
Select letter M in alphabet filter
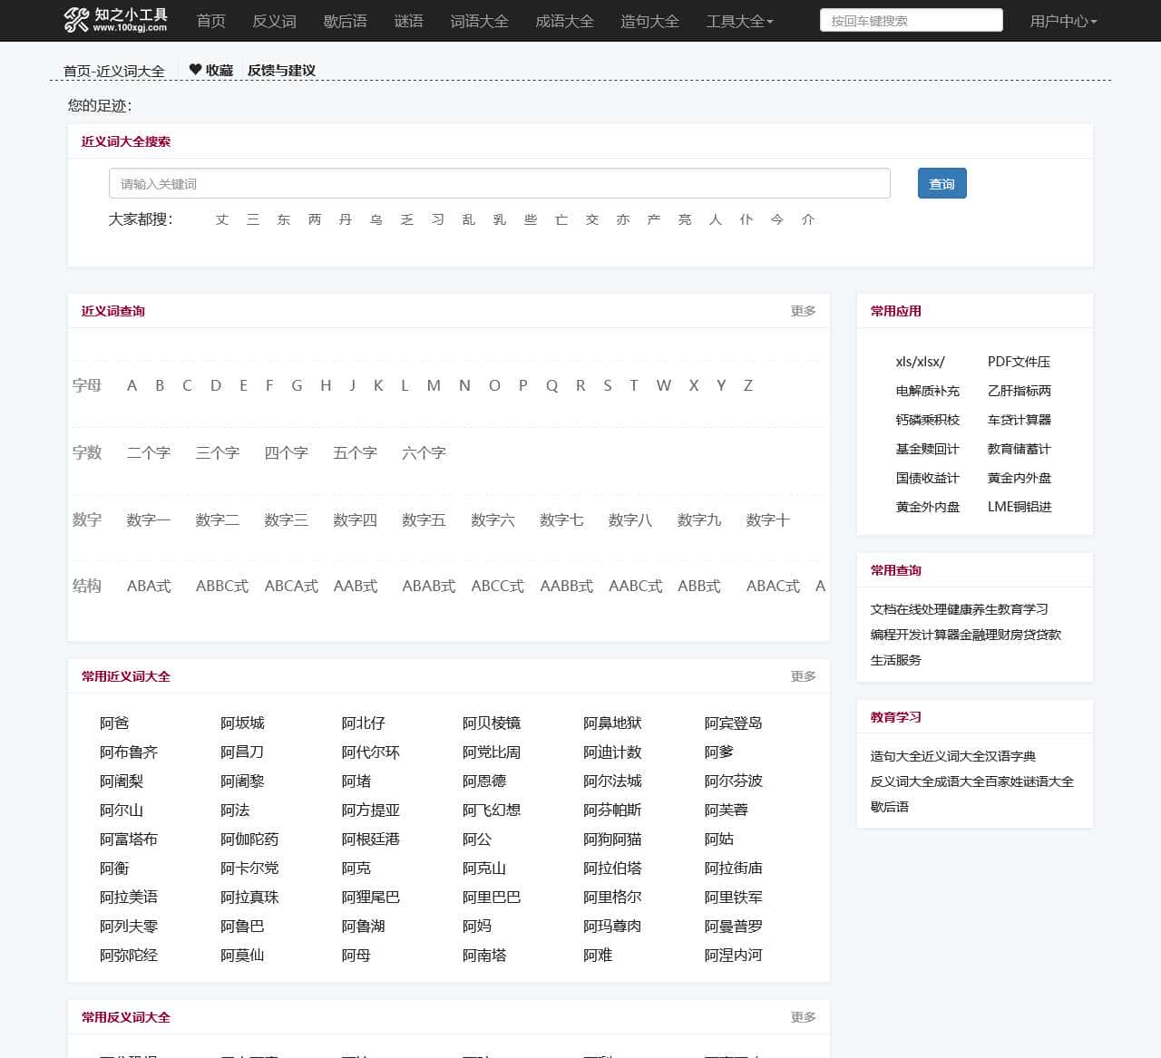(434, 385)
